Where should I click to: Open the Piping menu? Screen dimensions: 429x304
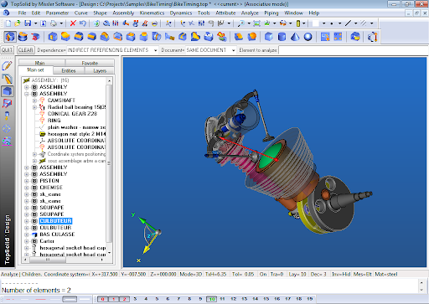271,13
